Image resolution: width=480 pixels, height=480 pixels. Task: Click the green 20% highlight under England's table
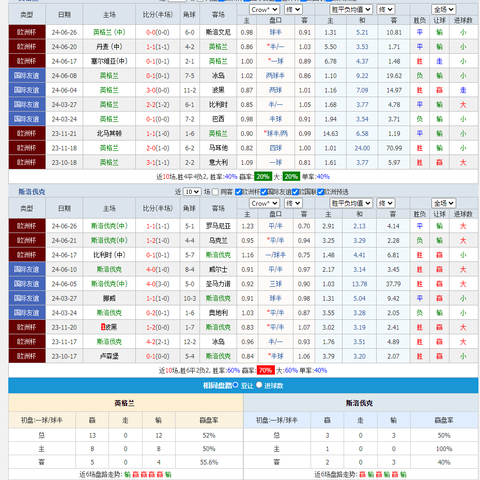tap(264, 176)
